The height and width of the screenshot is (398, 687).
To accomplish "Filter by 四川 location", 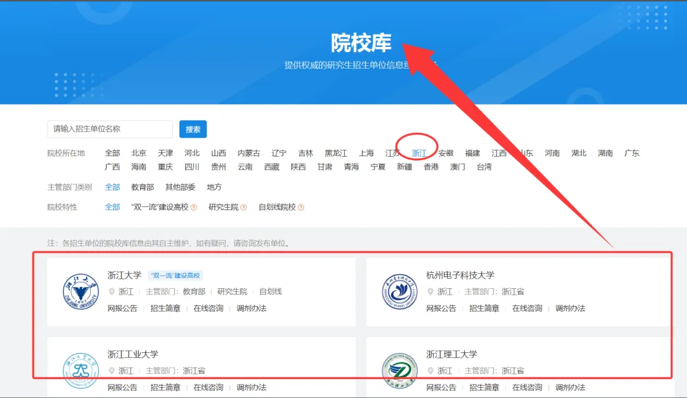I will point(192,167).
